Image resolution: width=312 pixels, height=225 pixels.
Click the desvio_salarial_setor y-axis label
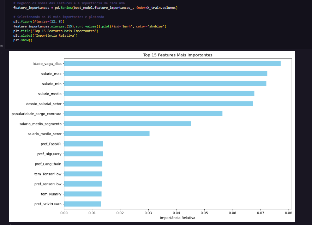point(44,104)
